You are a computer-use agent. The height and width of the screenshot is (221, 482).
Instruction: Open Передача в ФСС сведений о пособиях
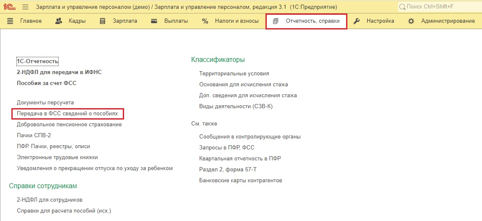tap(68, 113)
